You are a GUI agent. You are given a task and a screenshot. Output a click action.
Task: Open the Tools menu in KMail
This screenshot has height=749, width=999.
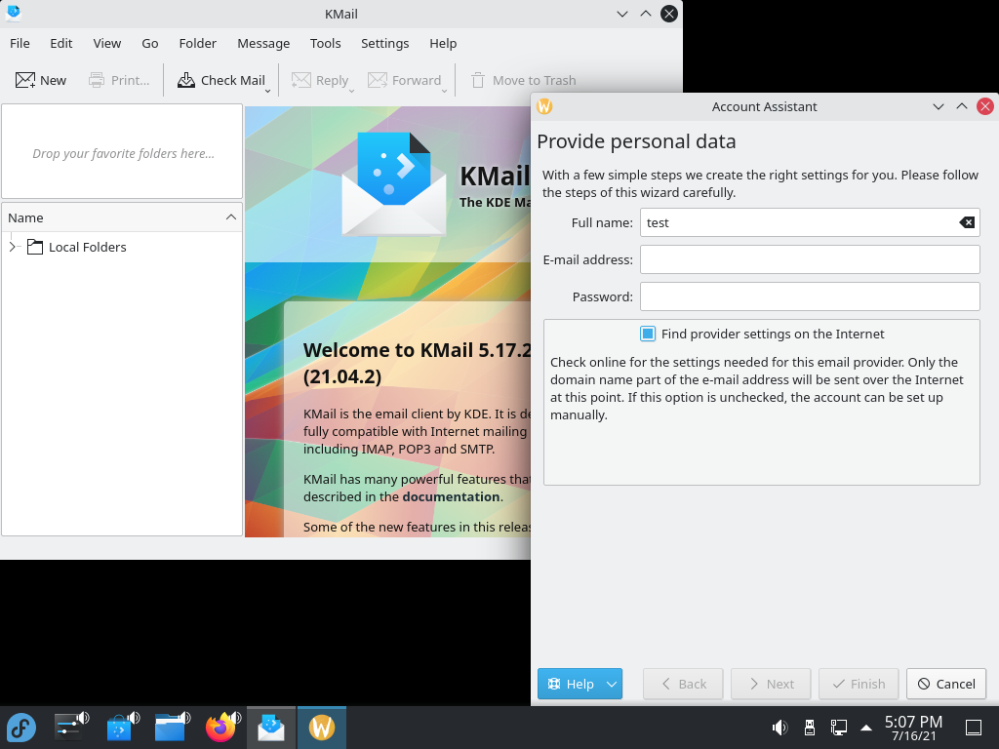tap(325, 43)
